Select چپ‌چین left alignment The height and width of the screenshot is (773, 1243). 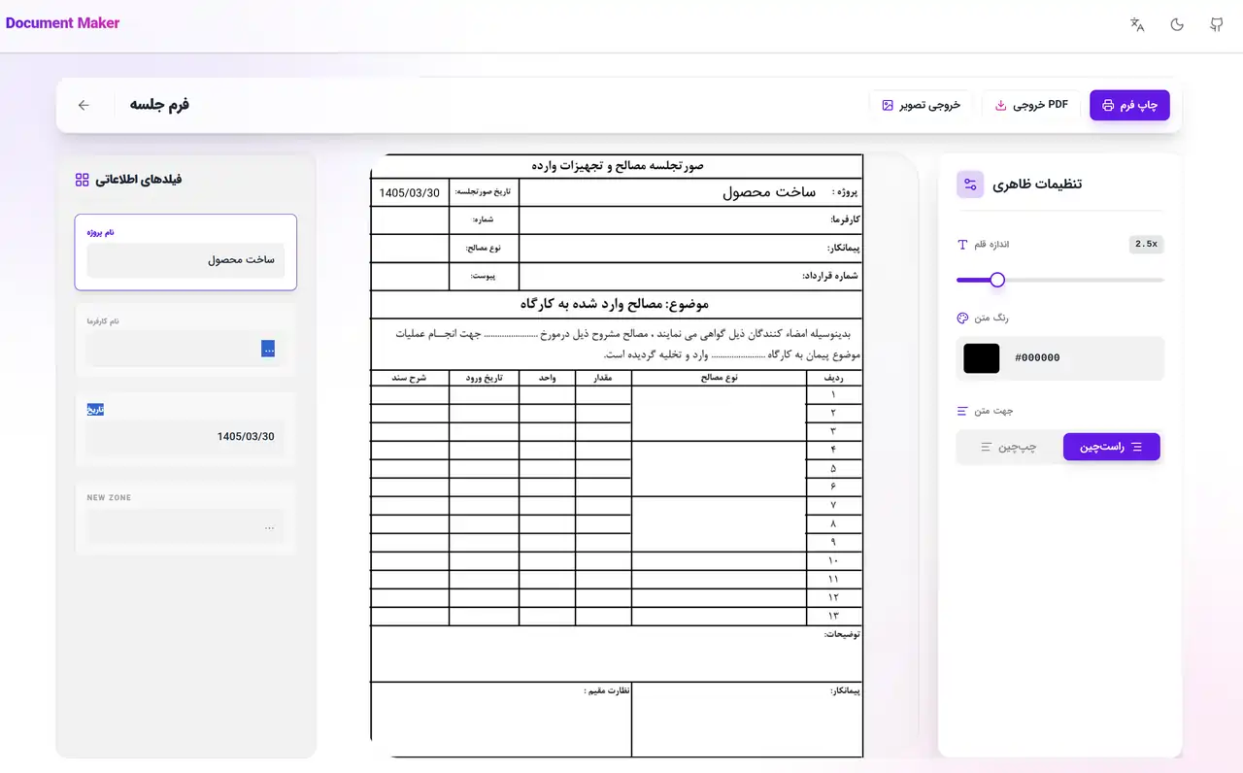[x=1008, y=447]
